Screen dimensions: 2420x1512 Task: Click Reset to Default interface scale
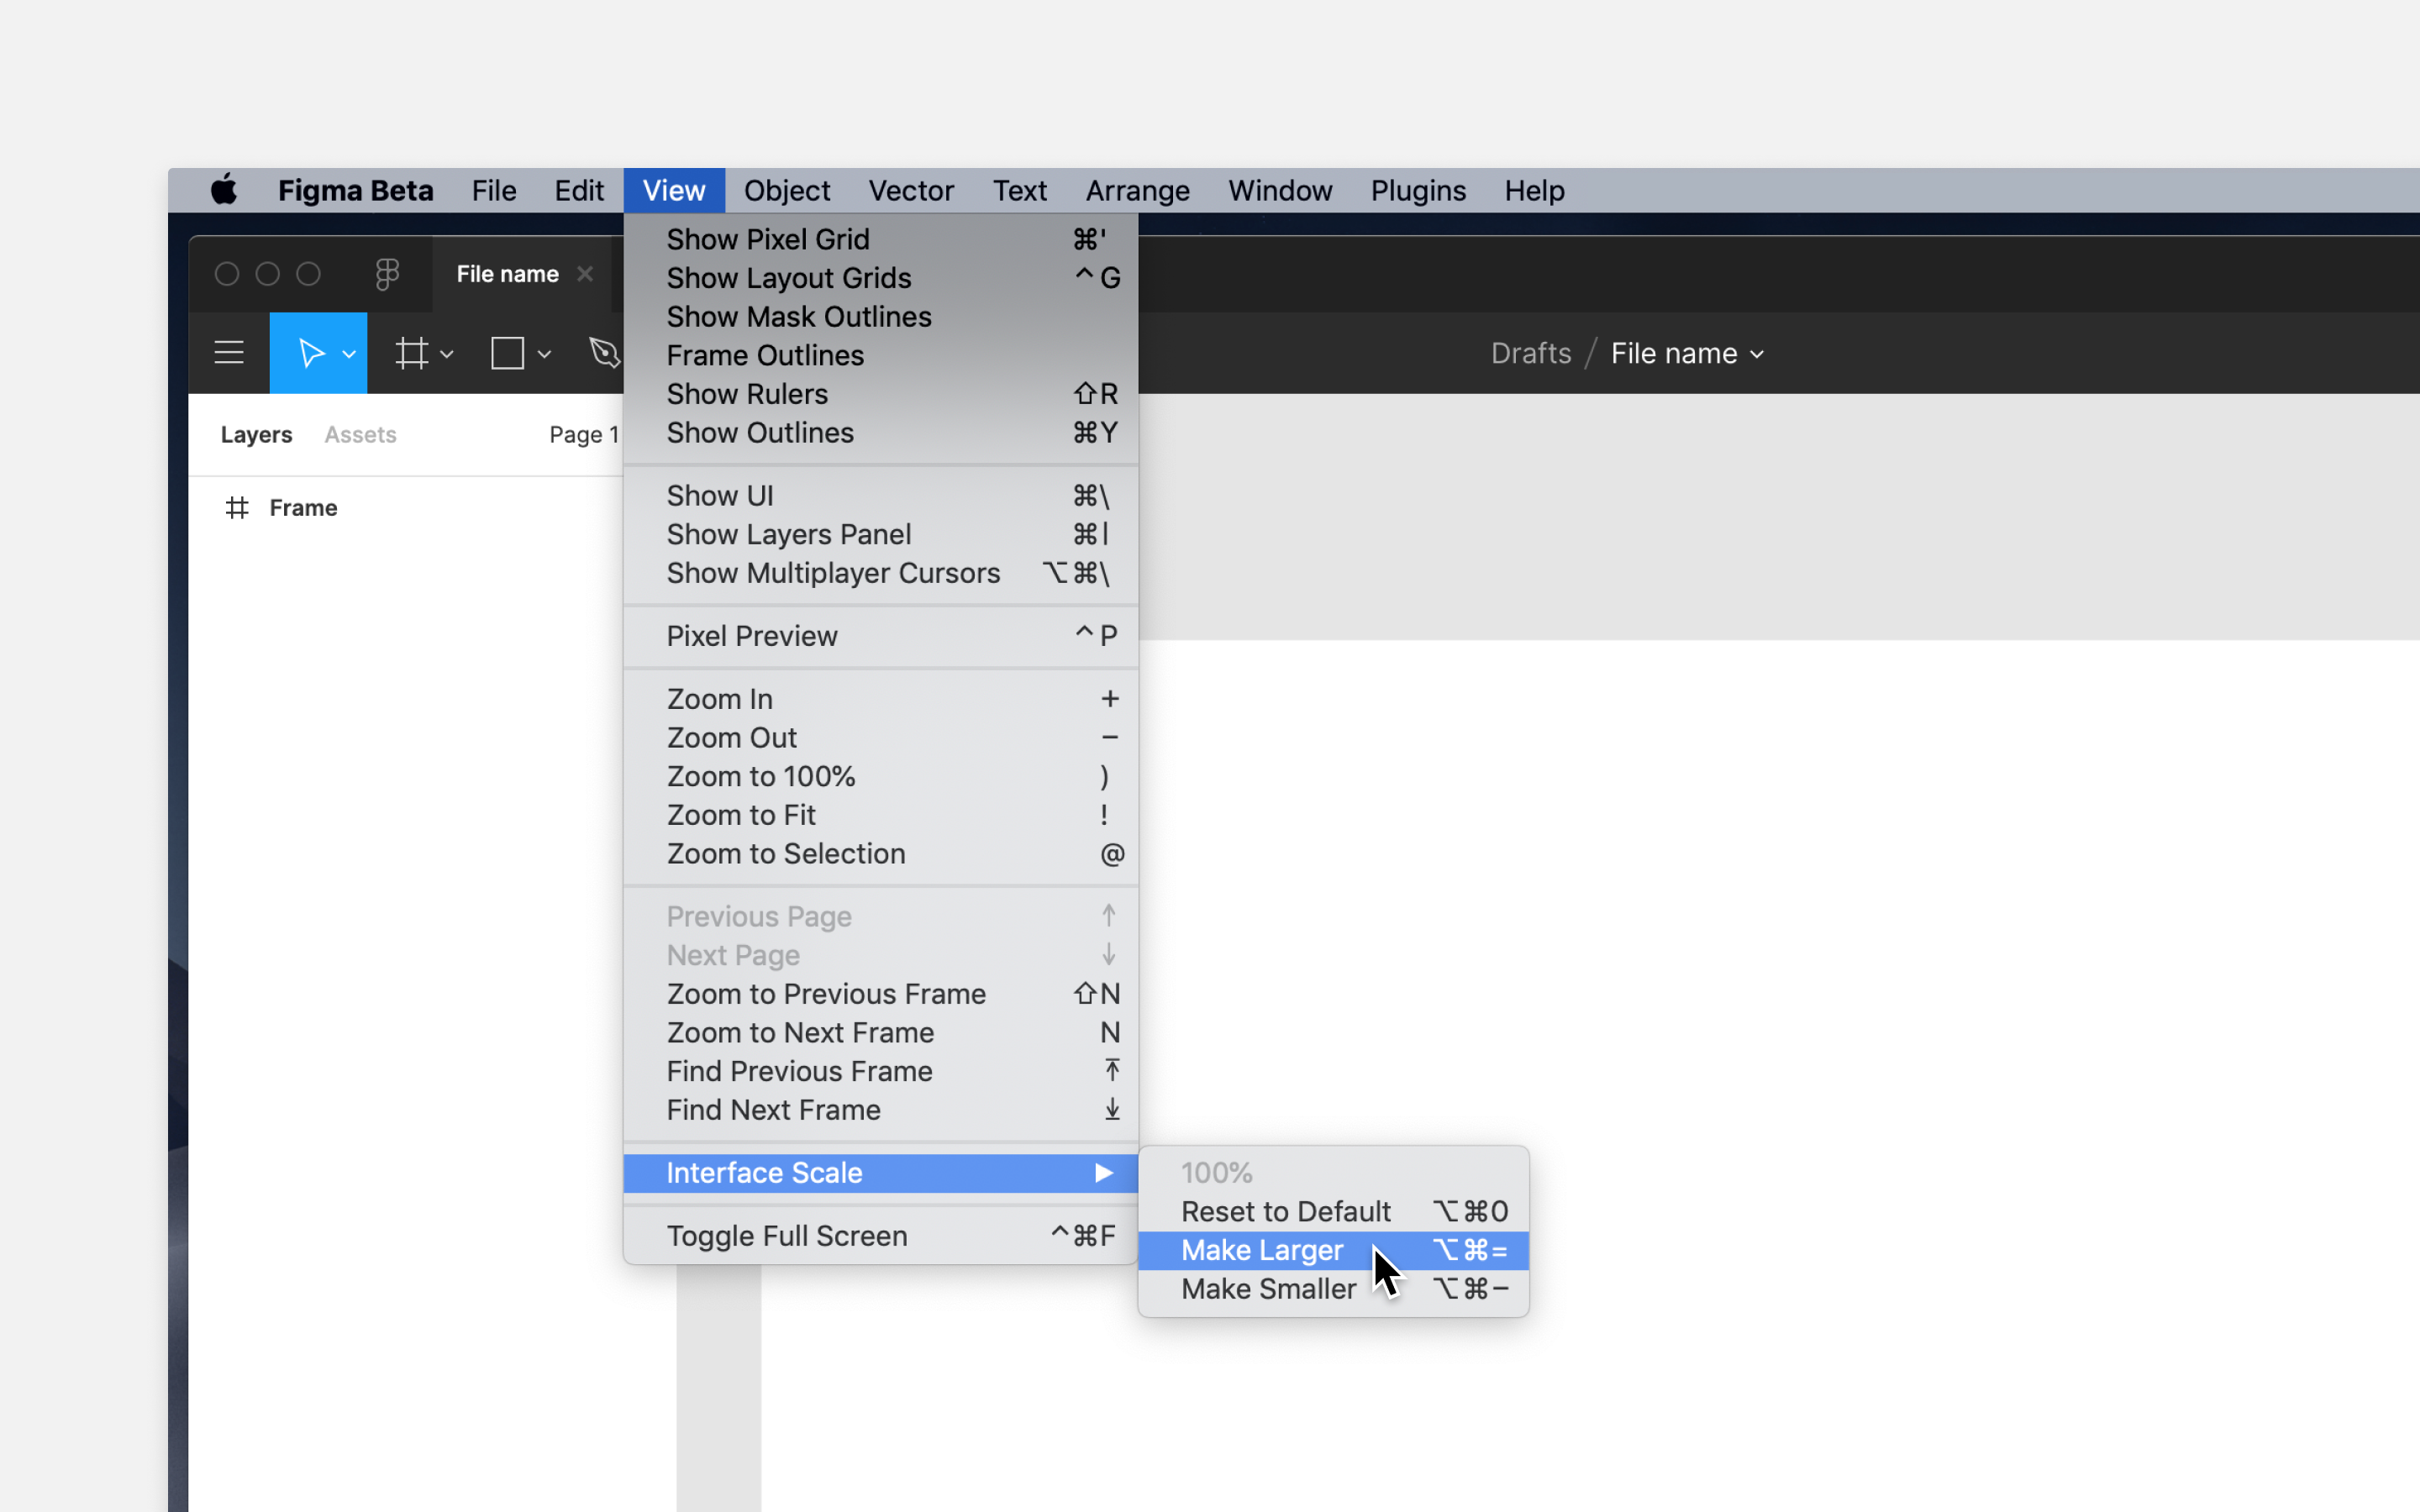(1286, 1210)
